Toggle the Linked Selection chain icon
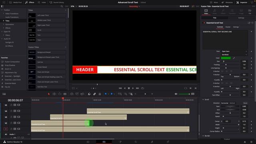This screenshot has height=144, width=256. click(94, 94)
